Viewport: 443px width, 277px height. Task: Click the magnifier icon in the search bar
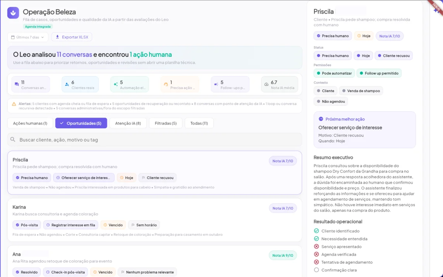(x=13, y=140)
